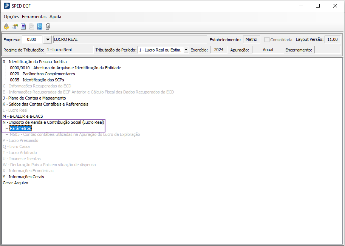Close the SPED ECF window
This screenshot has height=246, width=345.
[335, 6]
